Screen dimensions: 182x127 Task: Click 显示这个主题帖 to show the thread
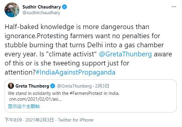pos(24,106)
